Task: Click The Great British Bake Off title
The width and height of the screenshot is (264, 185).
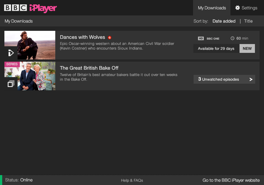Action: [x=89, y=68]
